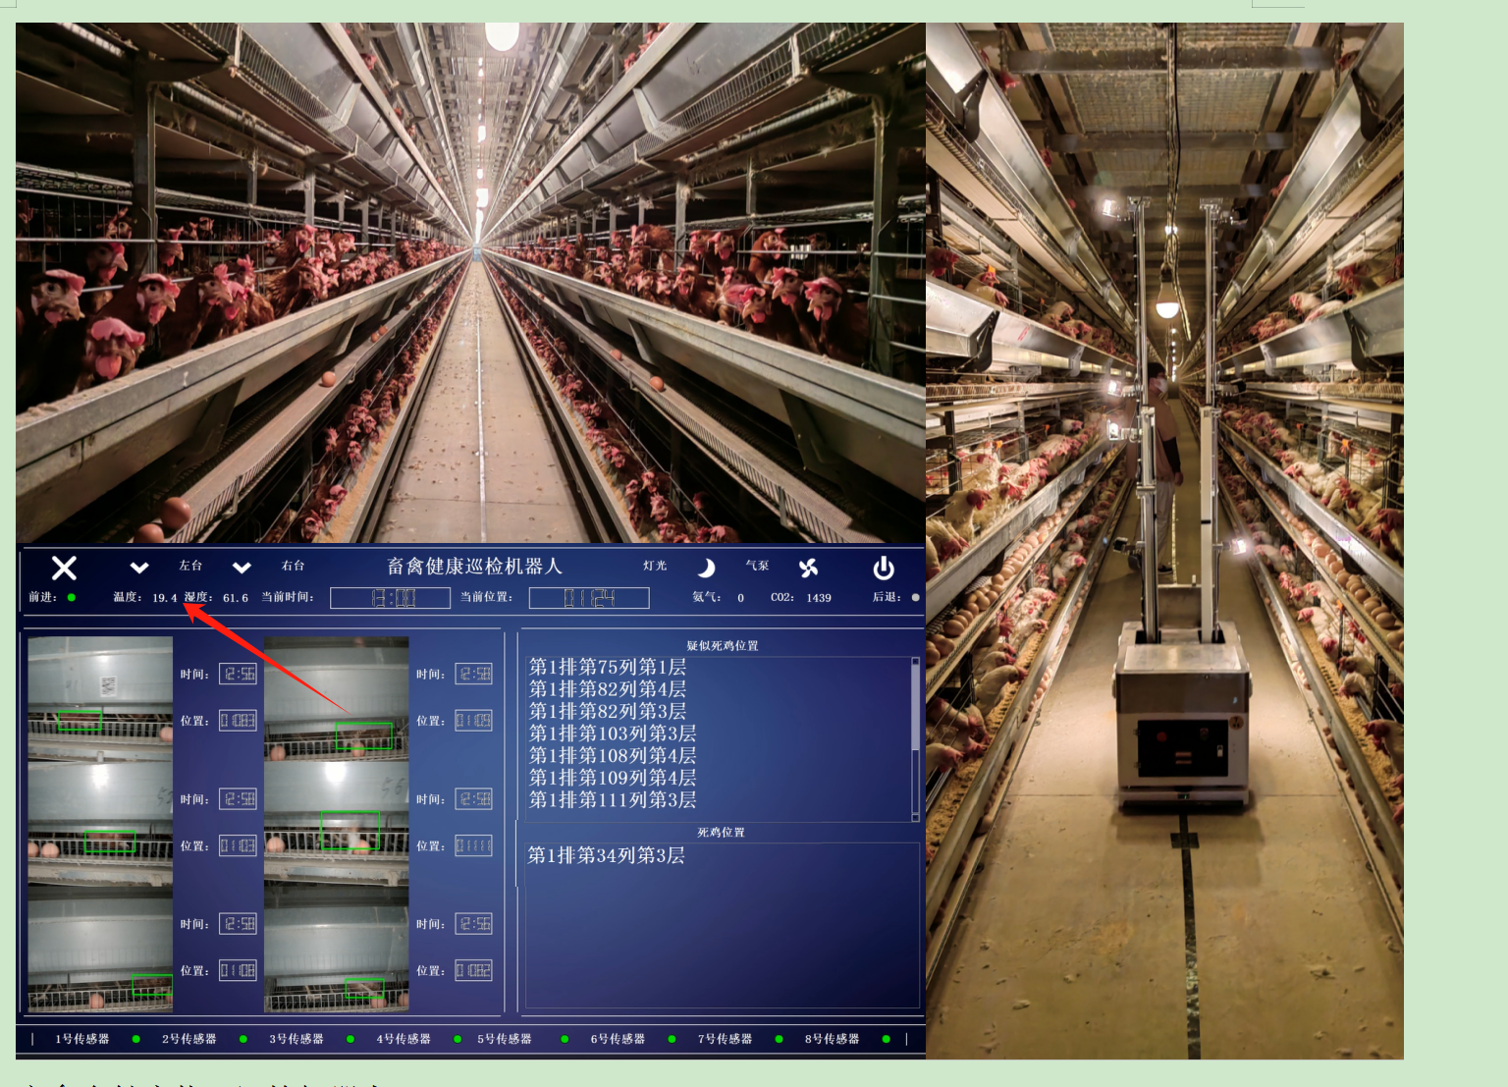
Task: Click sensor 8 (8号传感器) green status dot
Action: click(887, 1039)
